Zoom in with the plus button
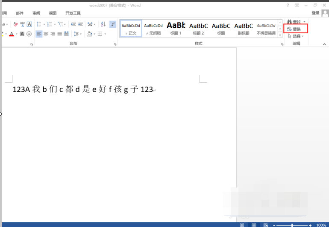This screenshot has width=329, height=227. pyautogui.click(x=310, y=225)
